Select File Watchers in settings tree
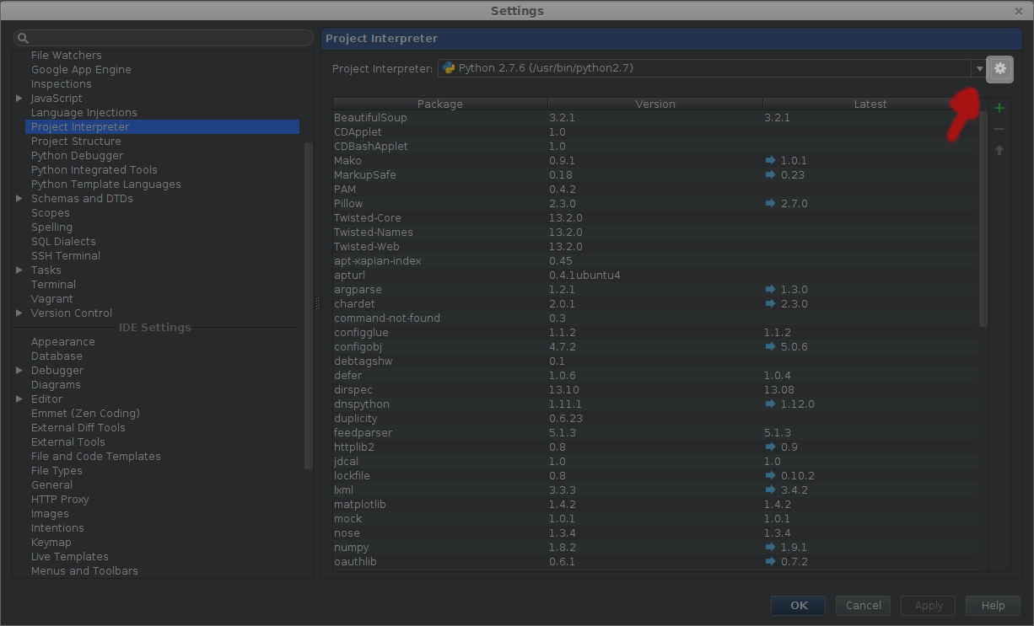This screenshot has width=1034, height=626. coord(66,56)
